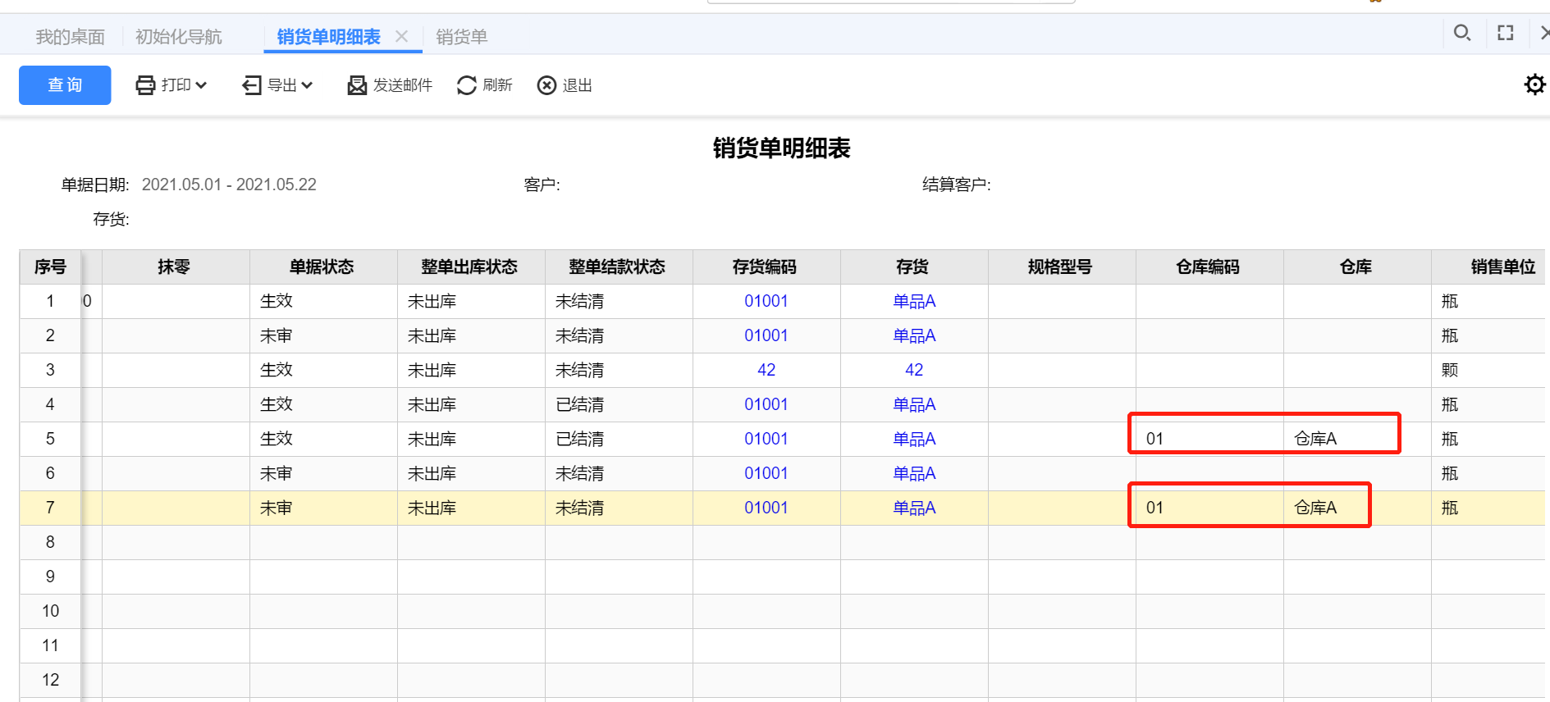This screenshot has width=1550, height=702.
Task: Click the 整单出库状态 column header
Action: (469, 267)
